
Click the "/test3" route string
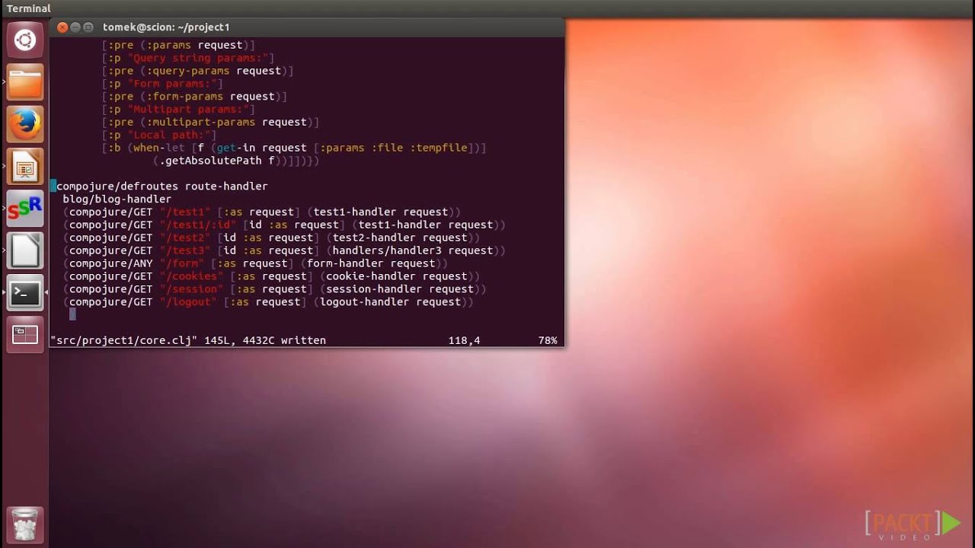[185, 251]
